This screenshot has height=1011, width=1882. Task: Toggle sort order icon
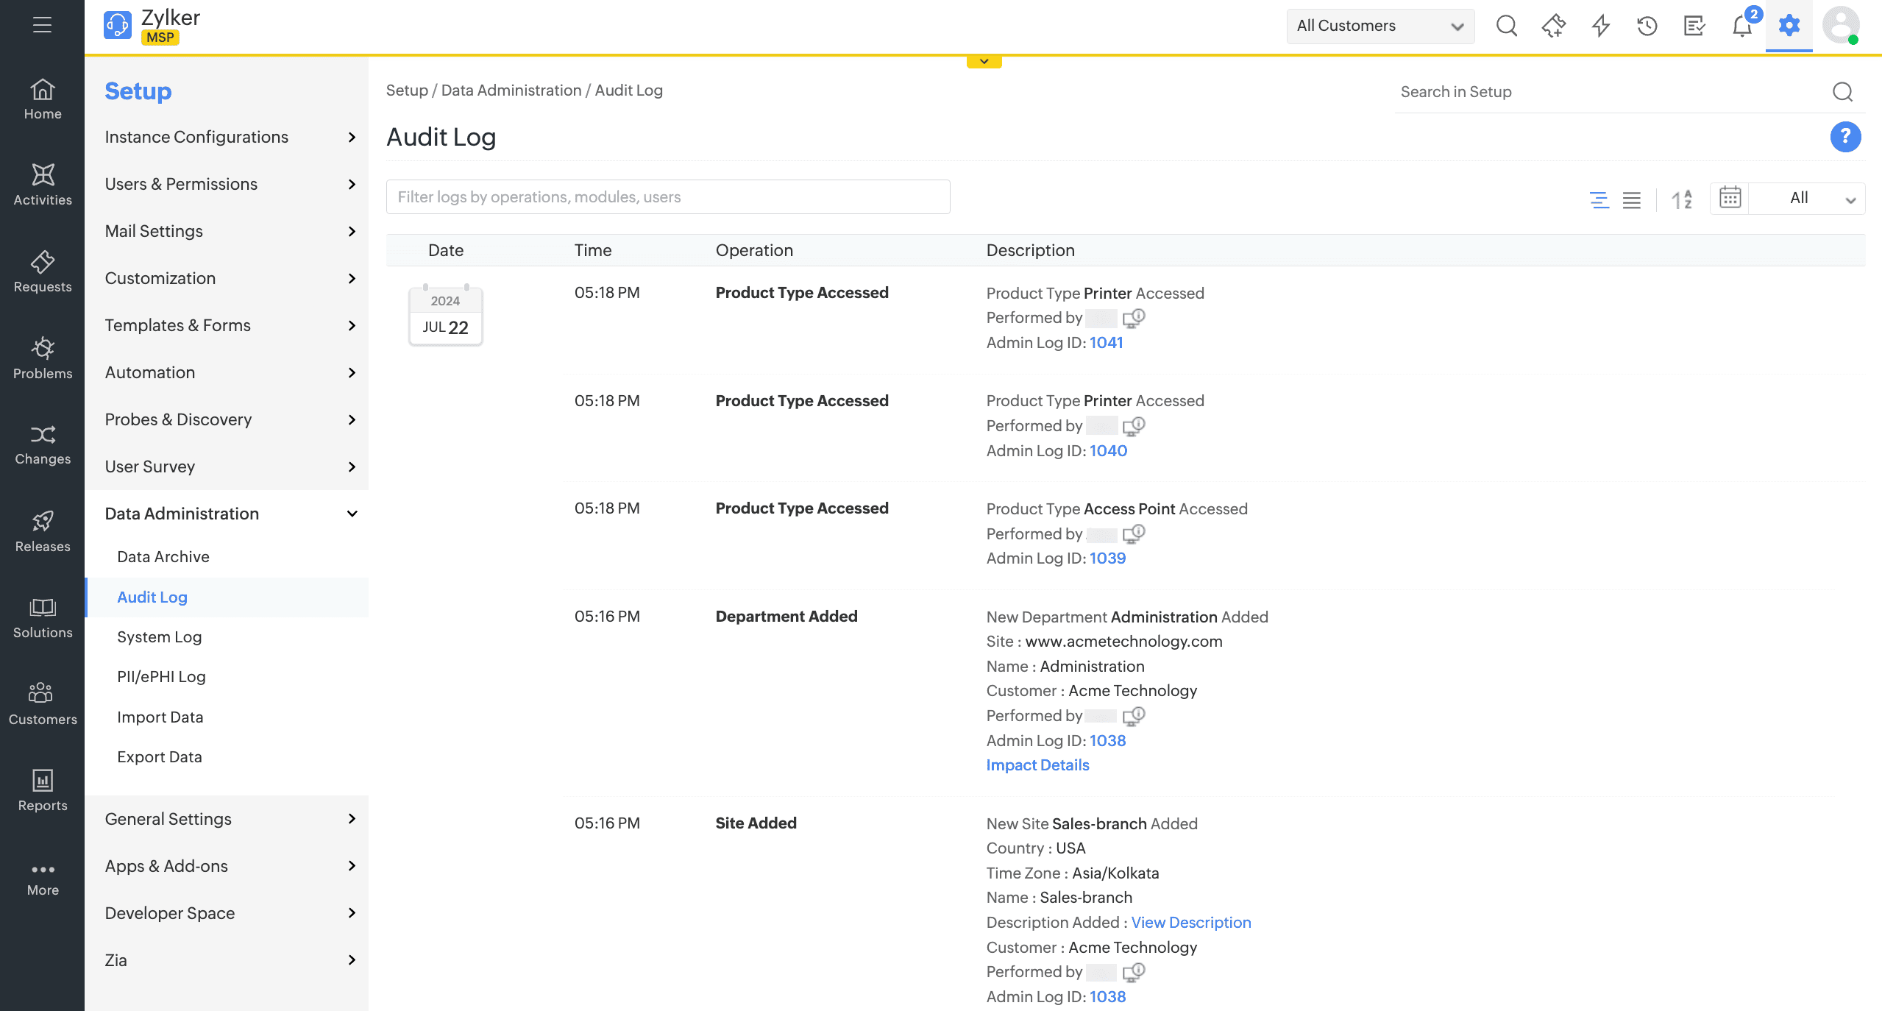tap(1681, 199)
